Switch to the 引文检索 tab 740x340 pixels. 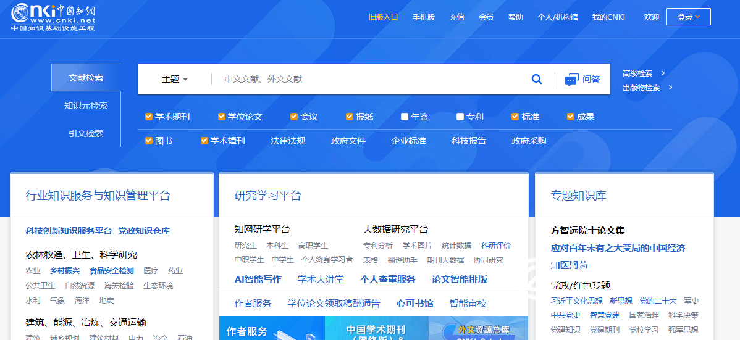(x=86, y=133)
